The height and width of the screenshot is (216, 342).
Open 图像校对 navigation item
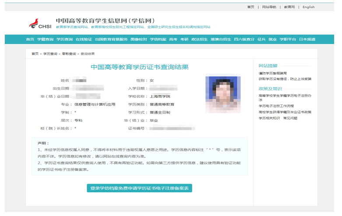(x=139, y=39)
